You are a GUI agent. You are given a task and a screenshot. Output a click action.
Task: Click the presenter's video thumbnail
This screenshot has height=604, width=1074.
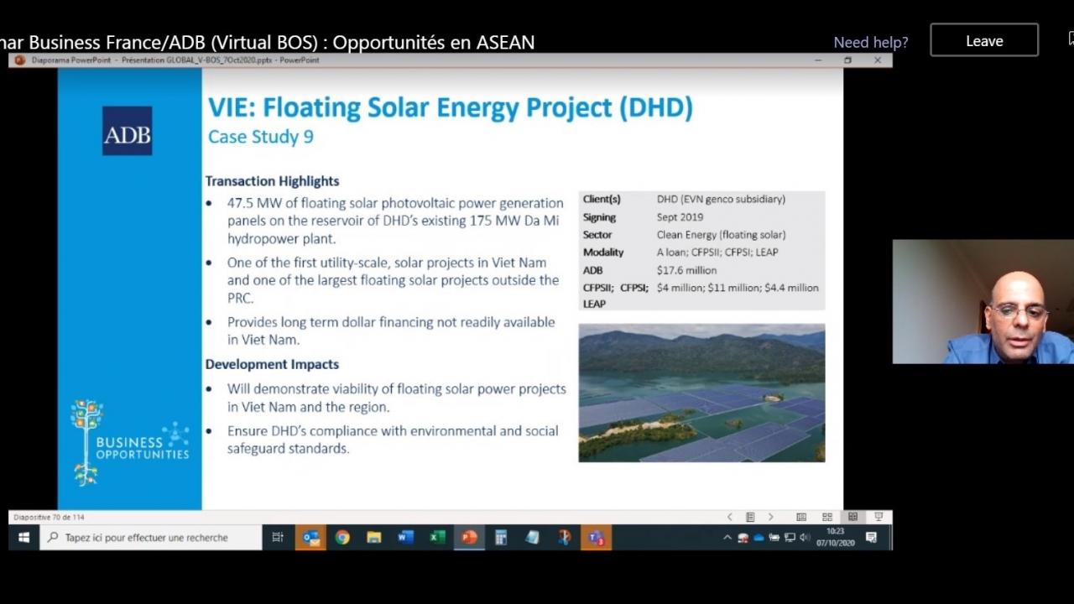tap(983, 302)
